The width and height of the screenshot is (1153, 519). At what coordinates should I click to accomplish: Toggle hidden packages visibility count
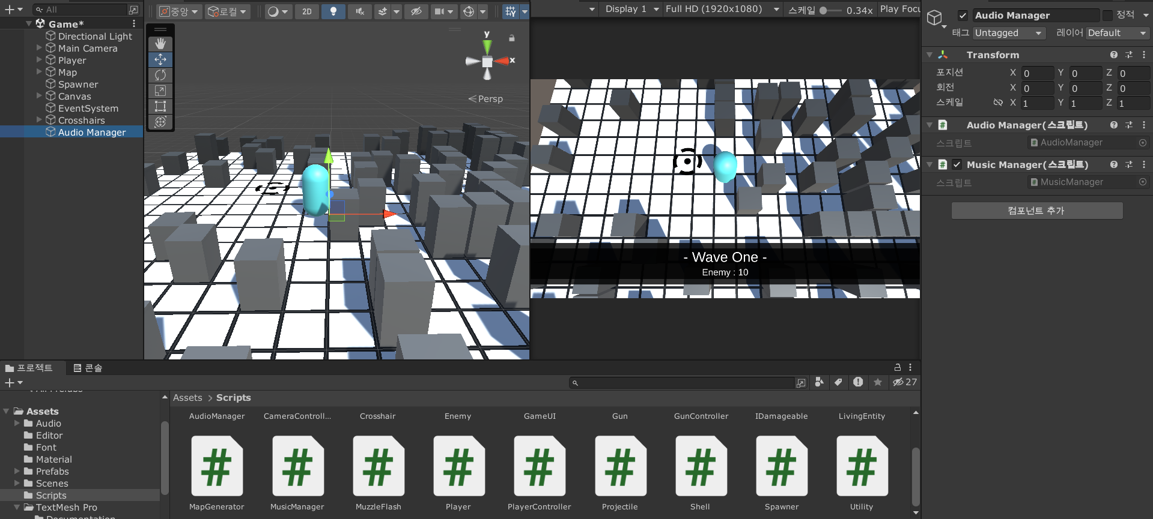tap(905, 382)
